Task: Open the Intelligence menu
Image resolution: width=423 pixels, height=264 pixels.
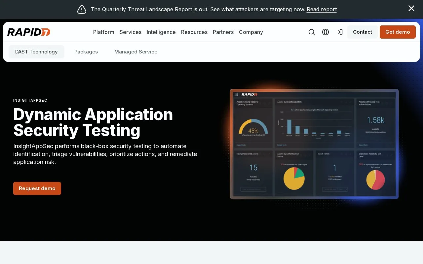Action: tap(161, 32)
